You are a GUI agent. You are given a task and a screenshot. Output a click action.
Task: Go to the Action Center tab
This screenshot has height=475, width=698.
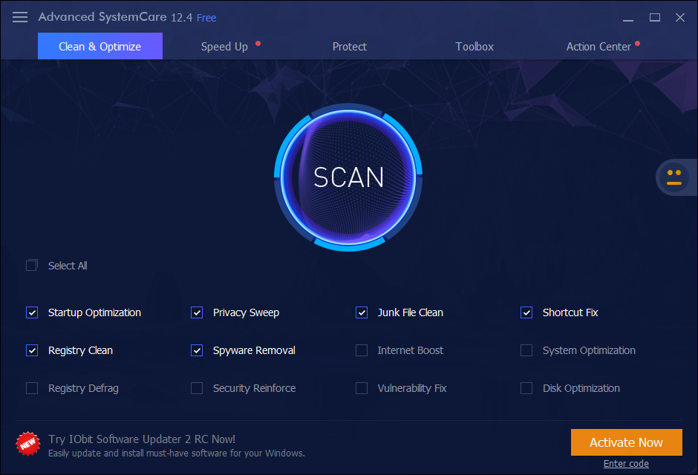tap(598, 47)
